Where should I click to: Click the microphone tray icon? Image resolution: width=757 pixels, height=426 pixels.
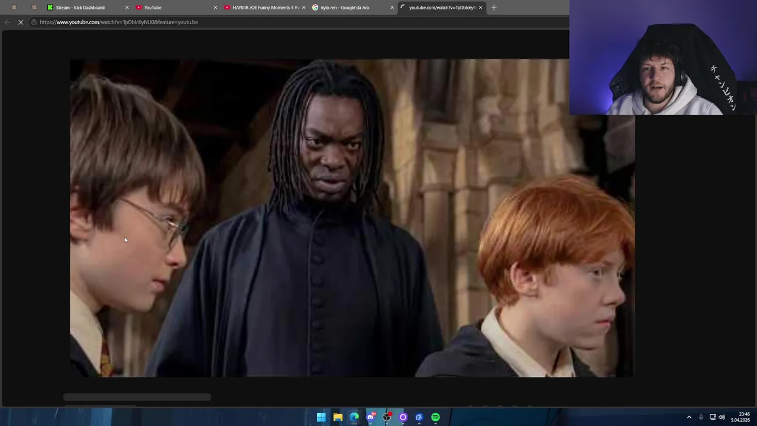pos(701,417)
